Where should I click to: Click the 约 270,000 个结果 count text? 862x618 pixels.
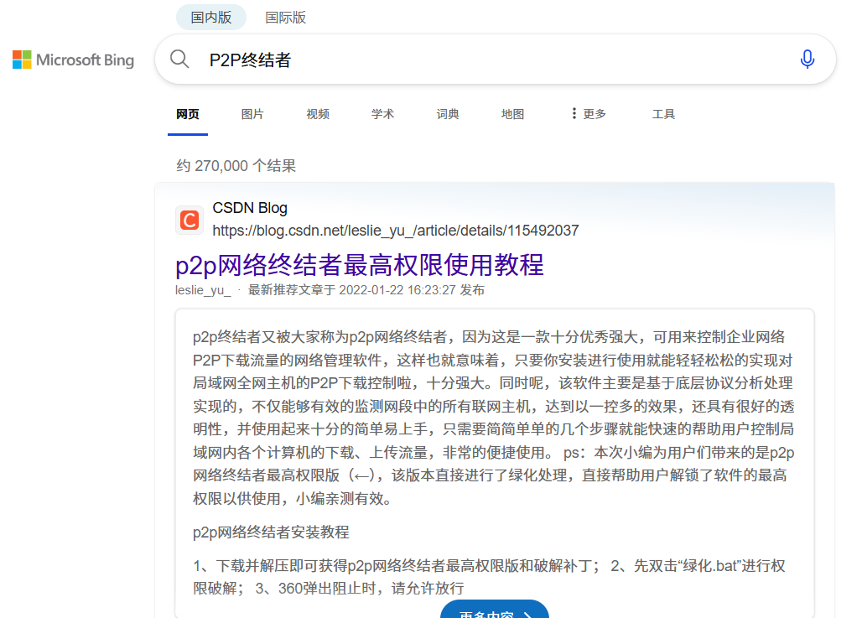point(236,165)
